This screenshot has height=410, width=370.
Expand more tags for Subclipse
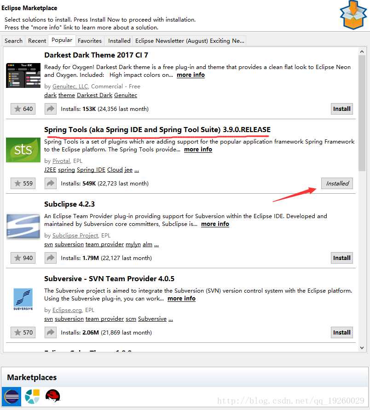pyautogui.click(x=156, y=244)
